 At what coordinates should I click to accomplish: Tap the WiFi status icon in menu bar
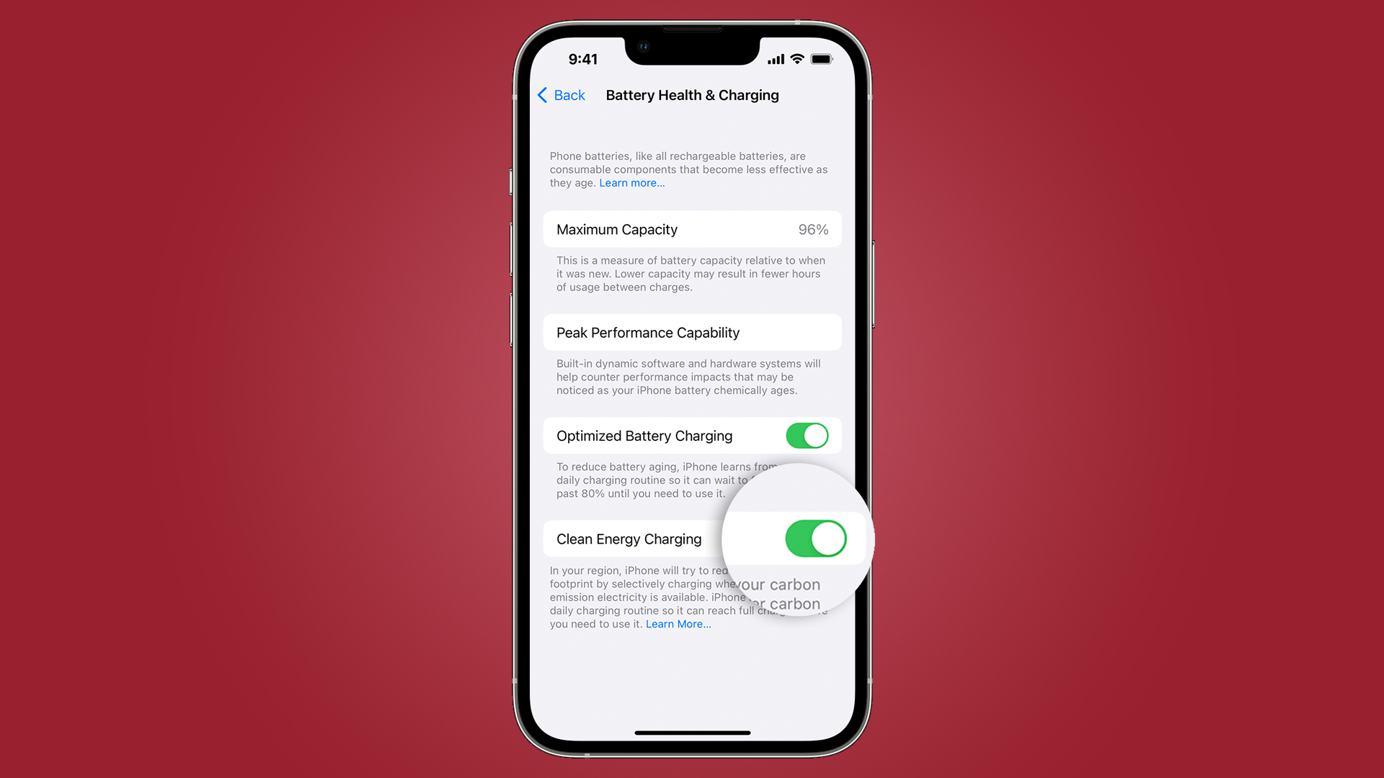coord(797,59)
